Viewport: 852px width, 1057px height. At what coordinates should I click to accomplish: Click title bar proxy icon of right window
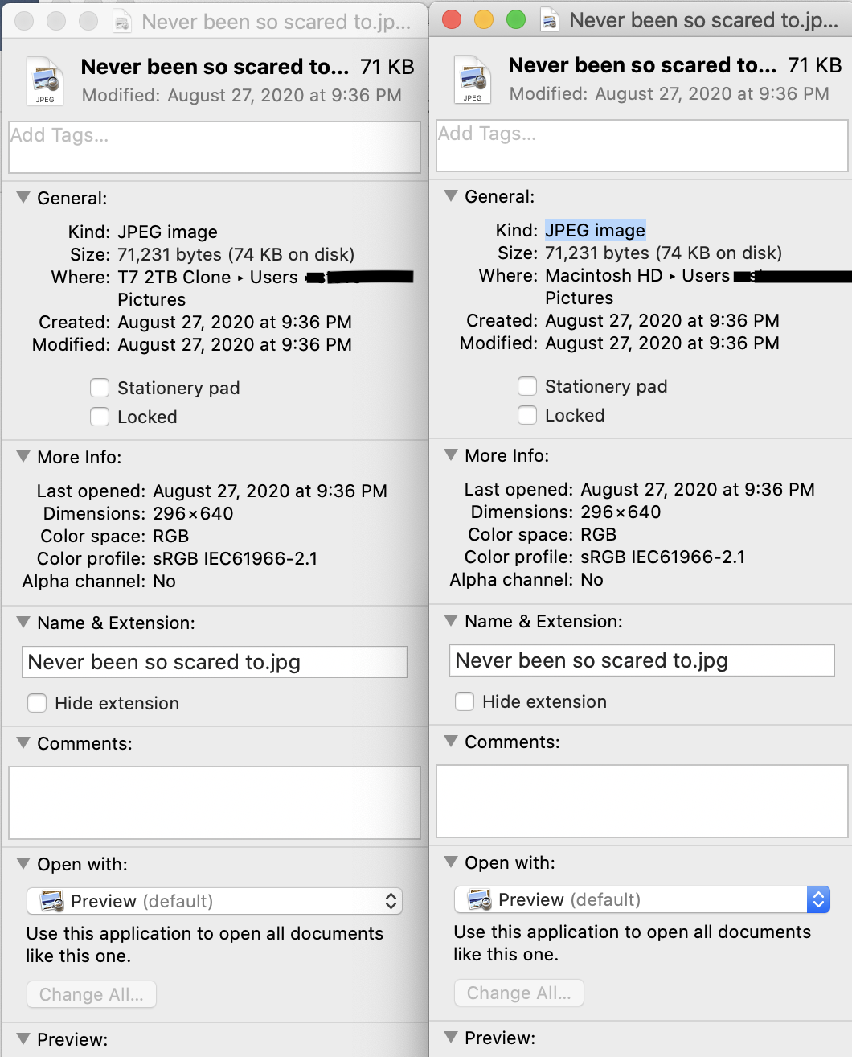tap(550, 20)
